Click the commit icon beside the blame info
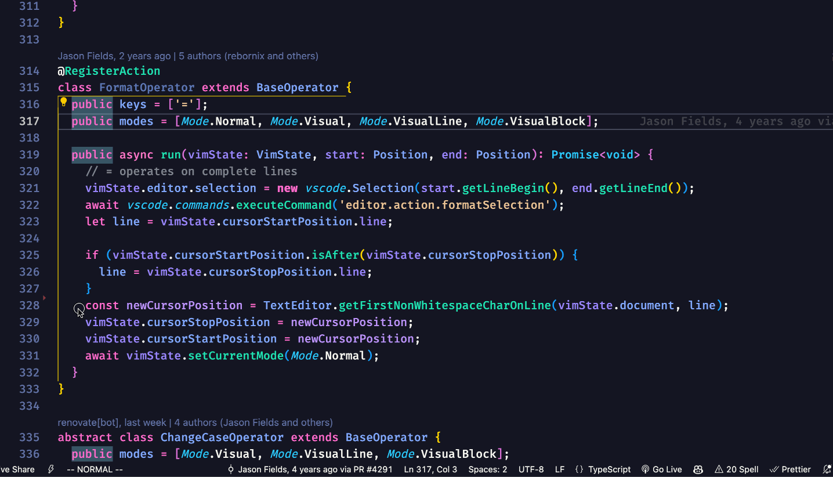This screenshot has width=833, height=477. tap(232, 469)
